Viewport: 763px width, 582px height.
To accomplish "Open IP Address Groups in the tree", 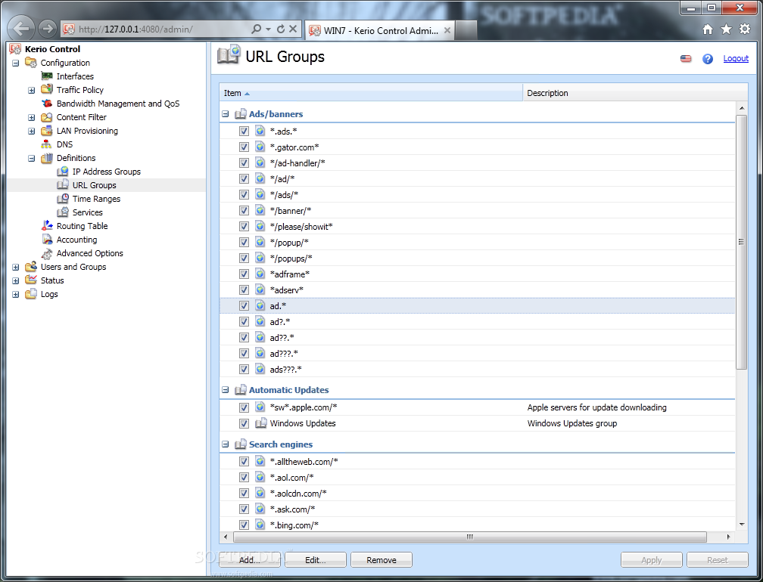I will tap(107, 172).
